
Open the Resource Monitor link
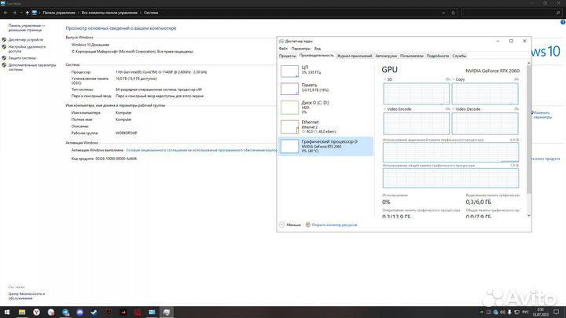(x=334, y=225)
